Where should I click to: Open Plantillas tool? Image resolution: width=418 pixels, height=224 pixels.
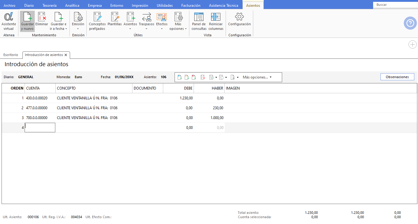[115, 19]
